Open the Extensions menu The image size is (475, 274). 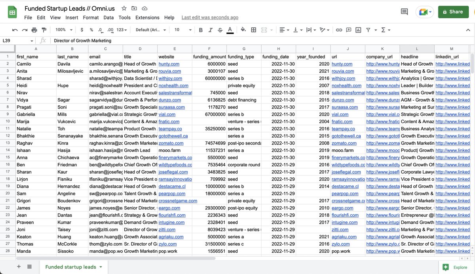(x=147, y=17)
